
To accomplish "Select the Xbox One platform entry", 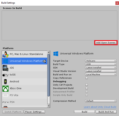I will pos(25,89).
